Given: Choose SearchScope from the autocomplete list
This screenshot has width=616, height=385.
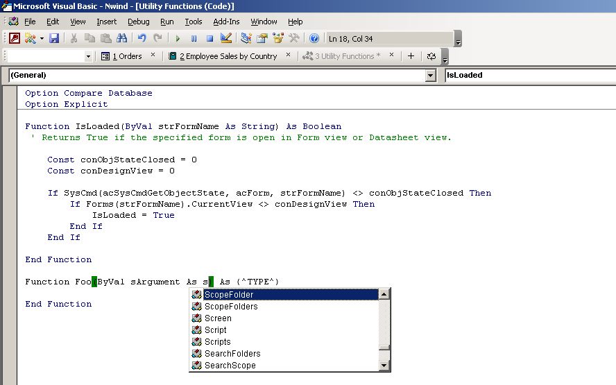Looking at the screenshot, I should pyautogui.click(x=284, y=366).
